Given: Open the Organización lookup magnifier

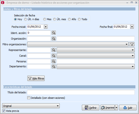Looking at the screenshot, I should pos(54,38).
